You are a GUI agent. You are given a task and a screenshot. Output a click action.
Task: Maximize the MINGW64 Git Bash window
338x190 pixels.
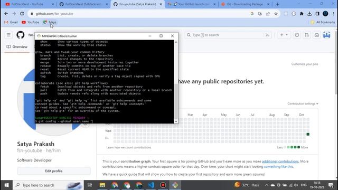tap(161, 36)
